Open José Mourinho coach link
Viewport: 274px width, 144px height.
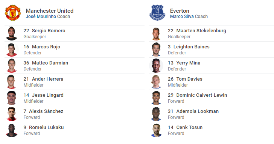click(x=41, y=16)
